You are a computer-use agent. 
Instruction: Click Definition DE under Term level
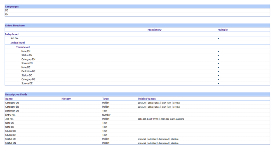pyautogui.click(x=28, y=71)
